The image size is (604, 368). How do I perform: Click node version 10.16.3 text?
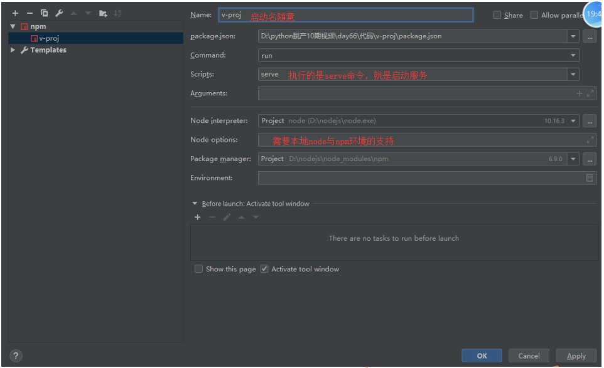click(x=554, y=121)
